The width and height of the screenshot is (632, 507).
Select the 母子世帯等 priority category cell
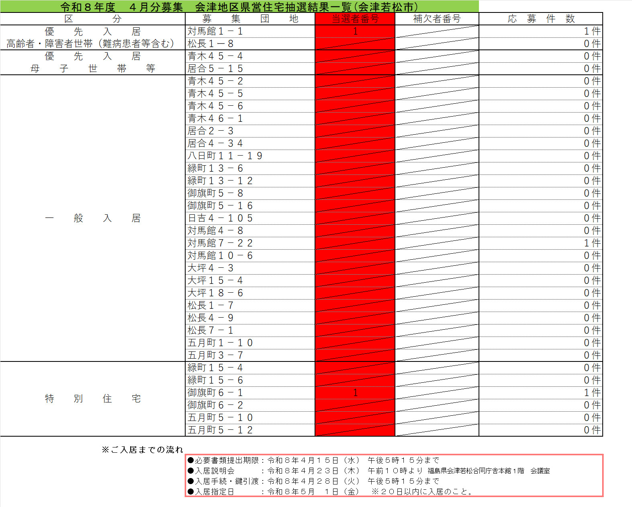click(x=92, y=68)
